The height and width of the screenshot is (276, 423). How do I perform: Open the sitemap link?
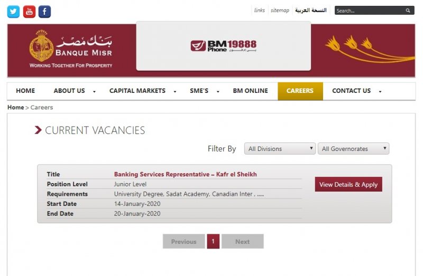pos(280,11)
